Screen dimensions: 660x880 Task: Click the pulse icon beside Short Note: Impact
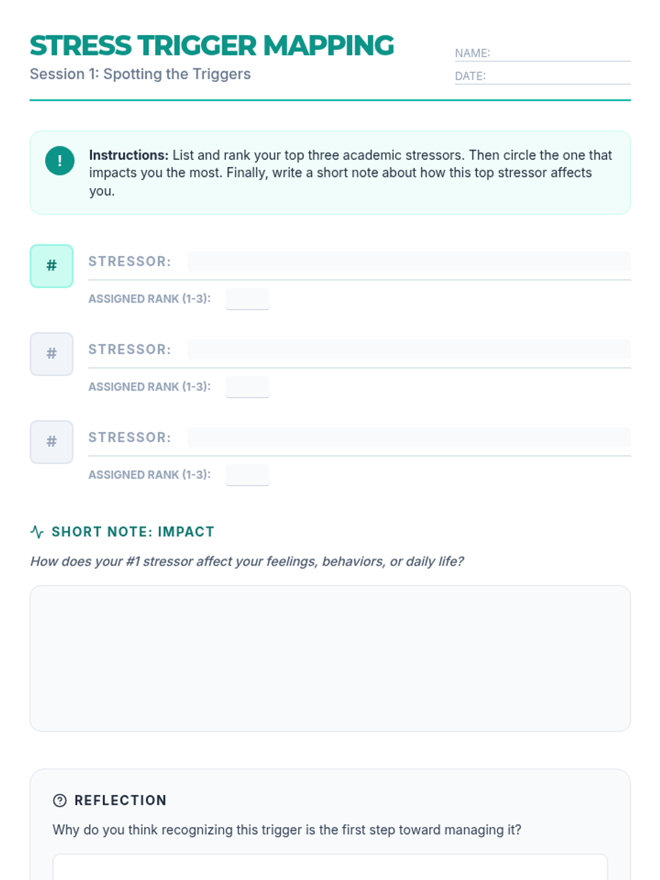[37, 532]
